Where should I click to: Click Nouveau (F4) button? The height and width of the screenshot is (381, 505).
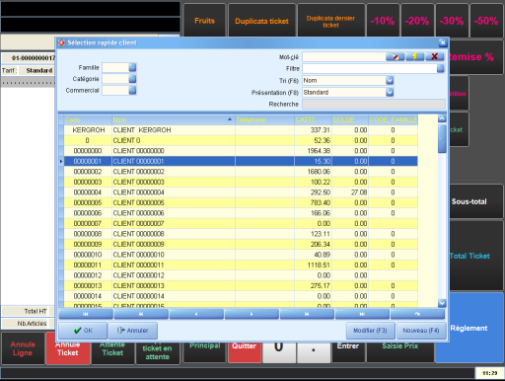[421, 331]
